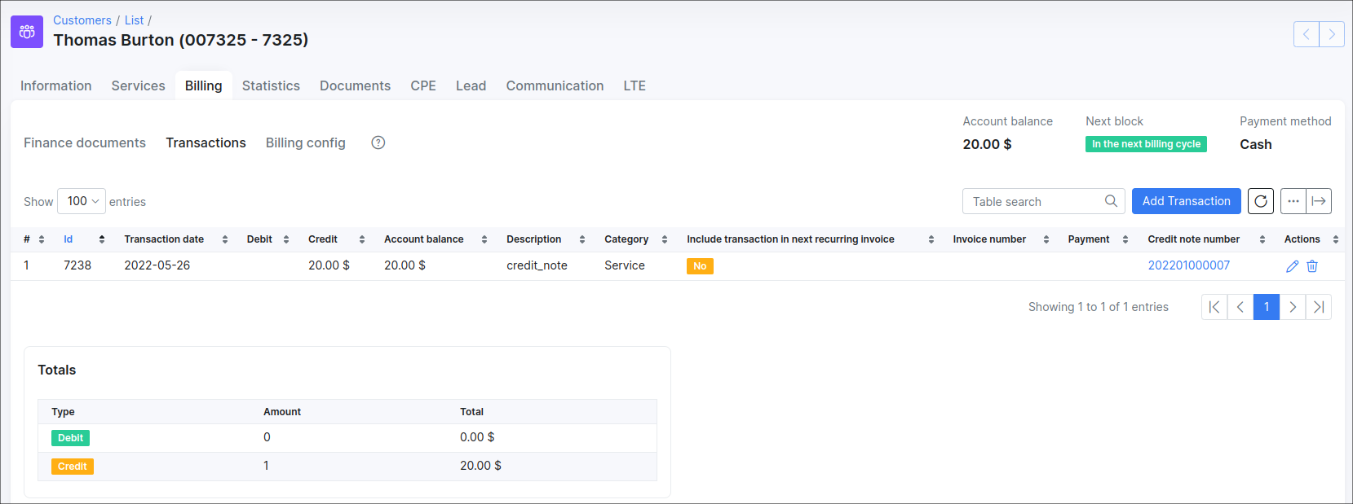Go to previous customer using left arrow
Screen dimensions: 1353x504
pyautogui.click(x=1307, y=34)
